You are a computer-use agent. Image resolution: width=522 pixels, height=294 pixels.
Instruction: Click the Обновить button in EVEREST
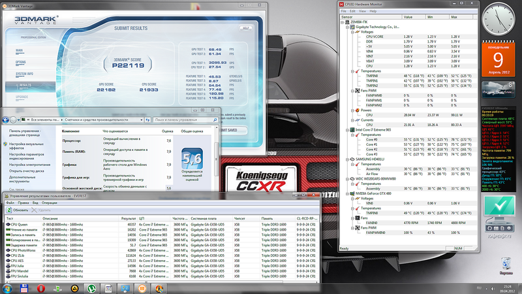pyautogui.click(x=18, y=210)
